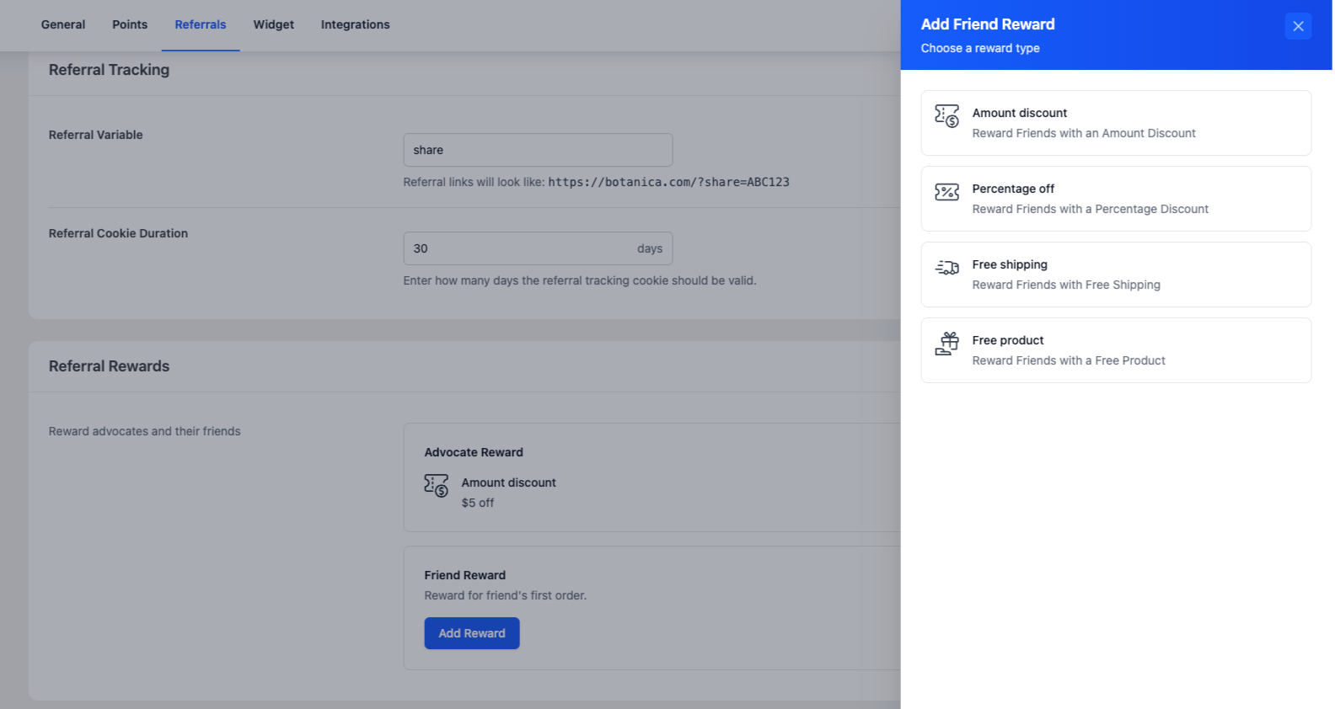Click the Free product gift icon
Image resolution: width=1335 pixels, height=709 pixels.
click(946, 344)
